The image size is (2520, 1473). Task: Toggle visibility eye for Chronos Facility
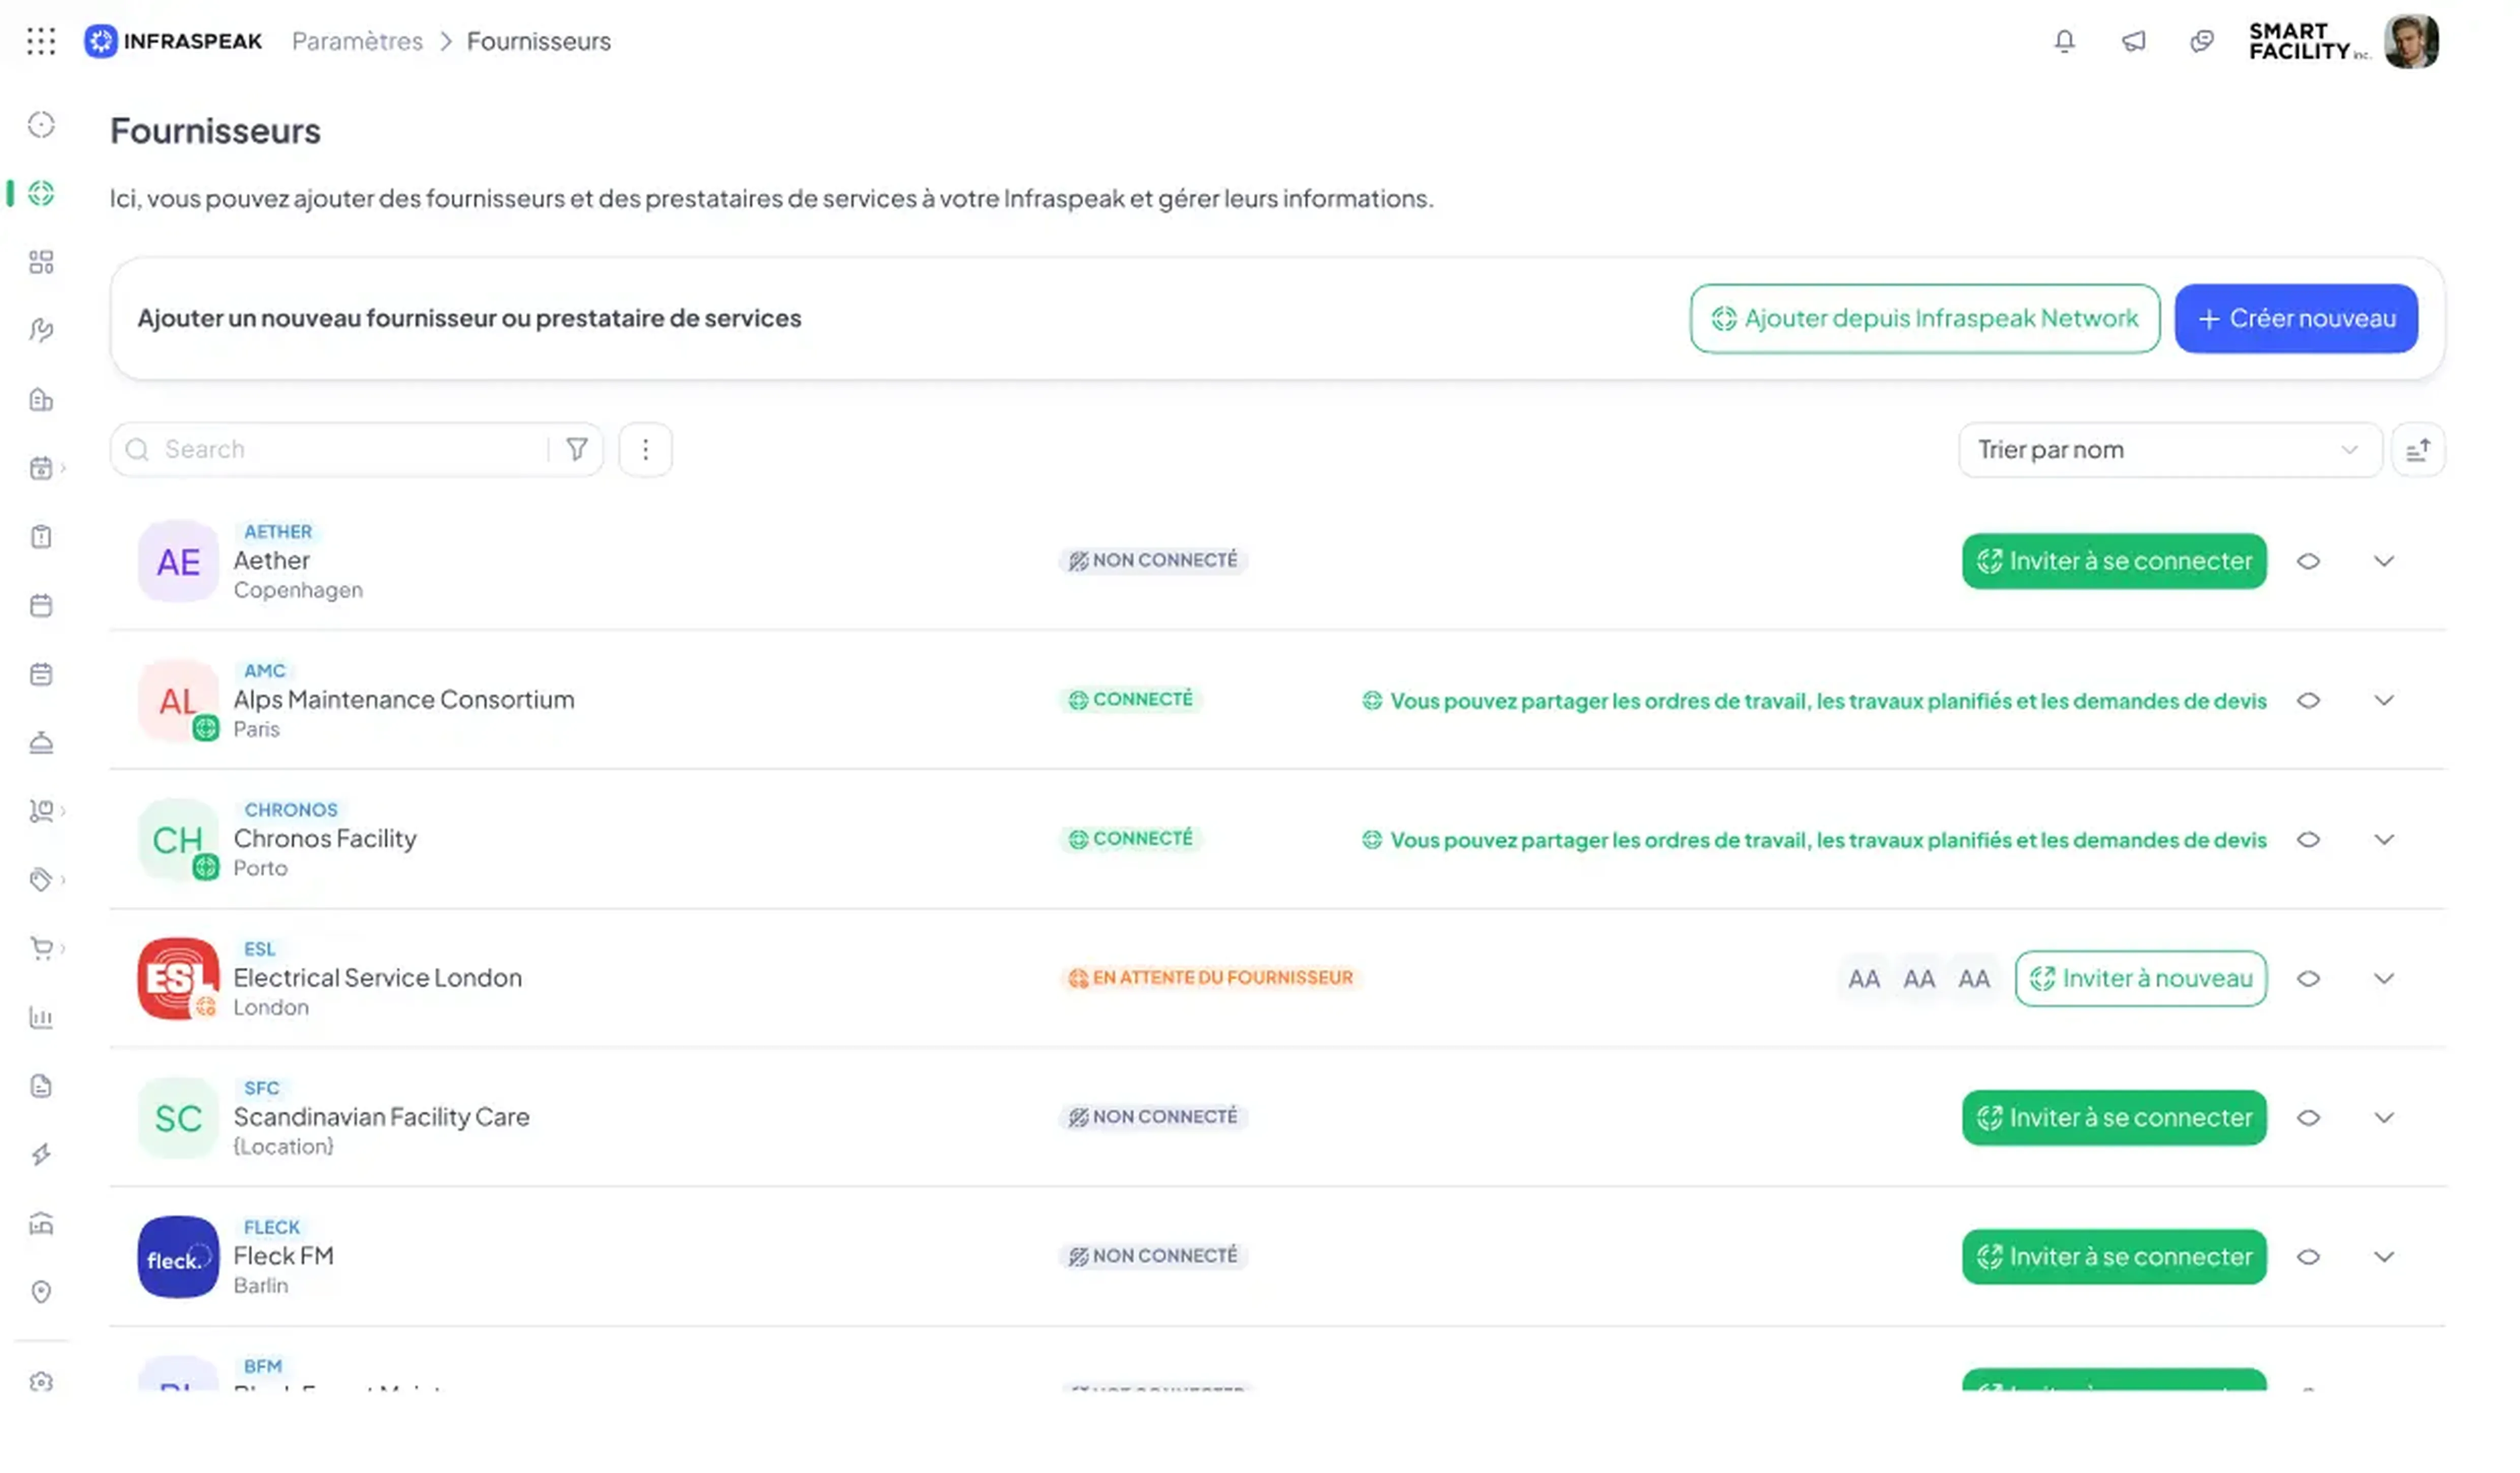[x=2308, y=839]
